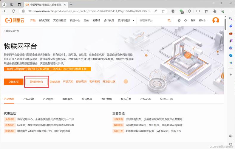Open the 文档与社区 navigation menu
This screenshot has height=149, width=235.
[60, 20]
